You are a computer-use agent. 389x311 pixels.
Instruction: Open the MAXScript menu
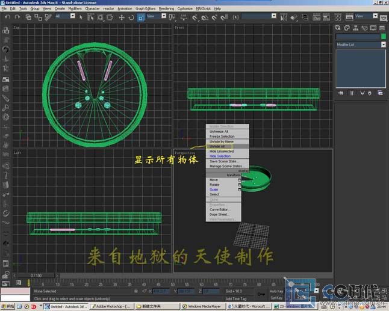pos(203,8)
